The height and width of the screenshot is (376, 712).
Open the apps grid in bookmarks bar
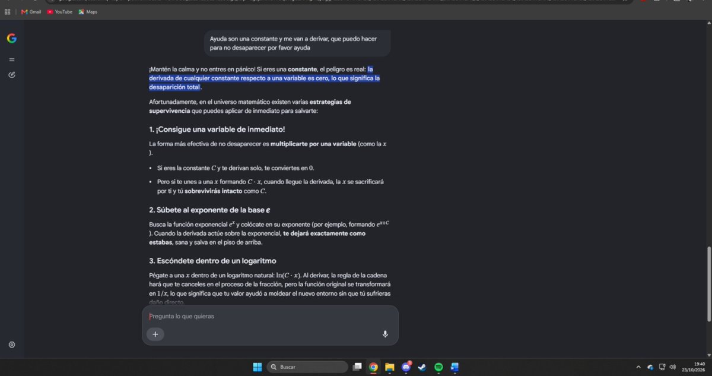pyautogui.click(x=7, y=12)
